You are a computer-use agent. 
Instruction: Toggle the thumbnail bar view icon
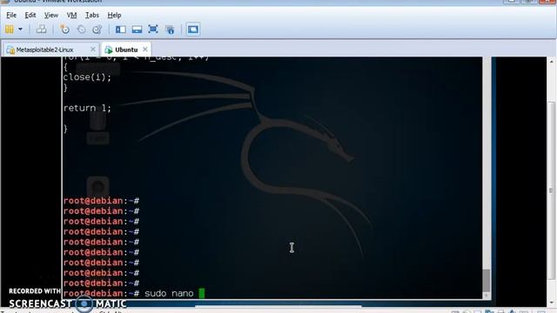pyautogui.click(x=138, y=30)
